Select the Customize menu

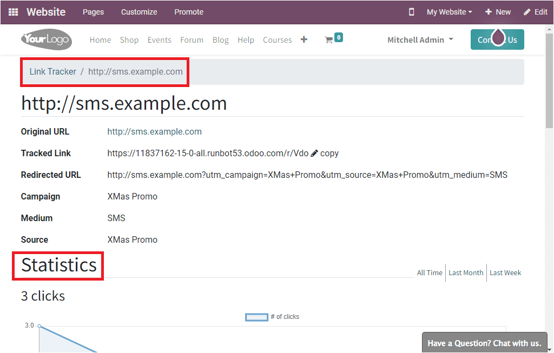[x=138, y=11]
